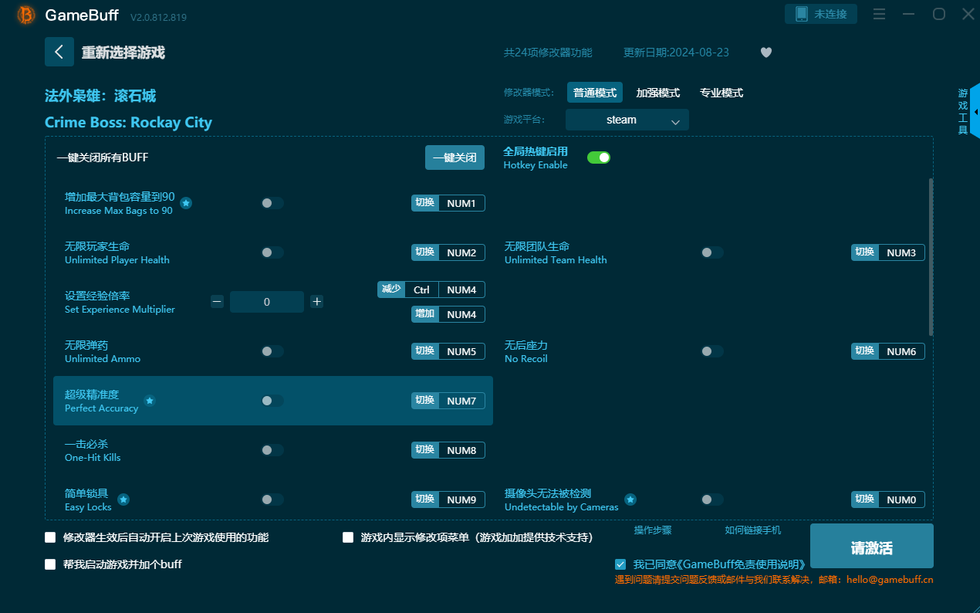Check launch game and add buff option
Screen dimensions: 980x613
coord(50,564)
